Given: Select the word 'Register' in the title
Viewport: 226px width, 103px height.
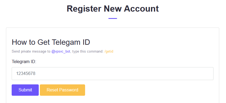Looking at the screenshot, I should click(84, 9).
